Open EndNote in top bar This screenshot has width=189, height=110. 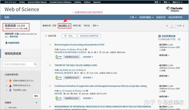pyautogui.click(x=78, y=2)
